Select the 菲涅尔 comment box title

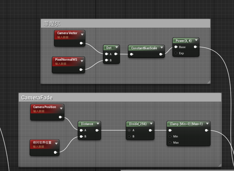pos(51,24)
